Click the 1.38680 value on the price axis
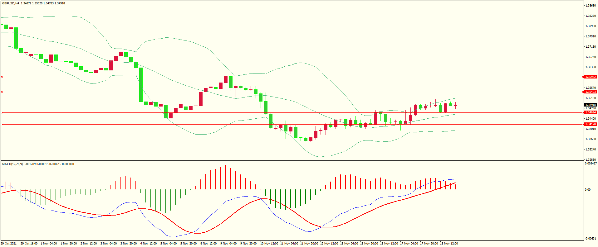This screenshot has width=598, height=247. click(591, 6)
